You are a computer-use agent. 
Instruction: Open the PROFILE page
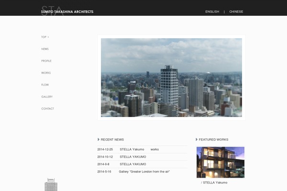pos(46,61)
